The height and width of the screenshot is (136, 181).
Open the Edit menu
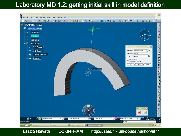point(32,18)
